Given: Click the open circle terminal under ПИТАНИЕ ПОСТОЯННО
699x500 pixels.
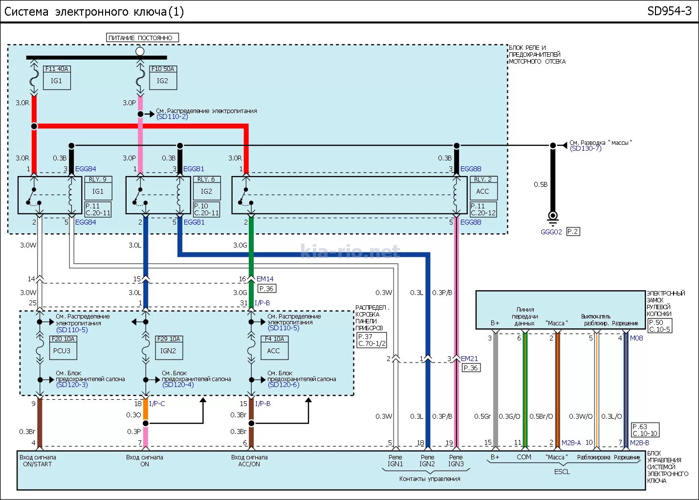Looking at the screenshot, I should [x=140, y=51].
